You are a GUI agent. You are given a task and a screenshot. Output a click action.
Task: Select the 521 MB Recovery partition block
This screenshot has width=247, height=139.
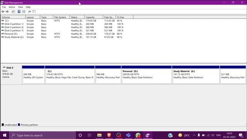[x=233, y=75]
